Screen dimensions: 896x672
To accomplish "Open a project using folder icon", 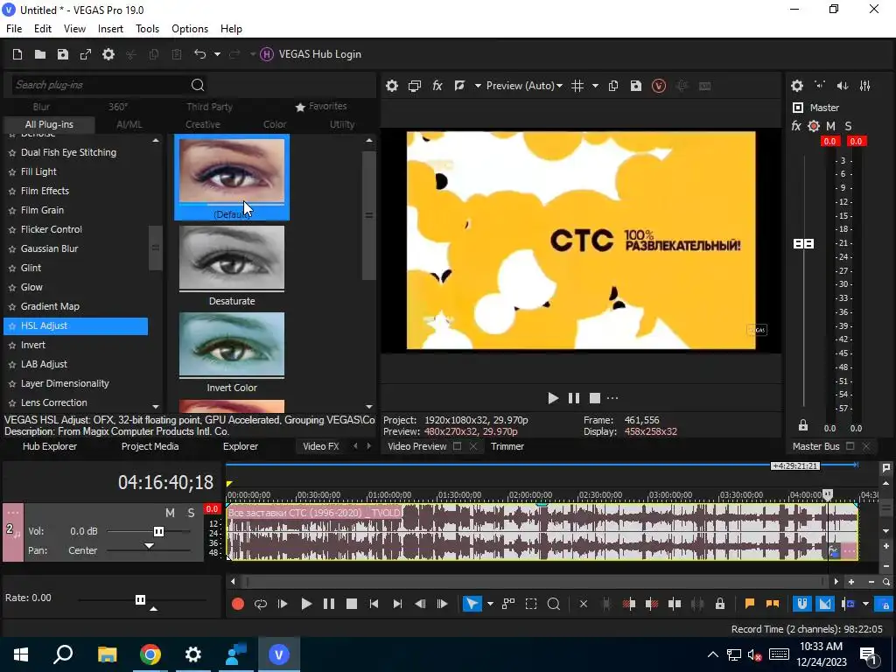I will [40, 54].
